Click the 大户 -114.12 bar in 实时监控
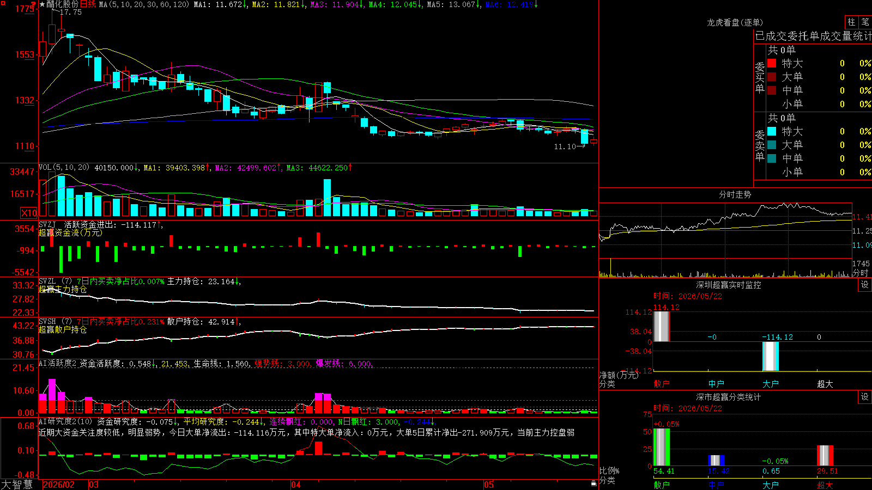 (x=771, y=357)
